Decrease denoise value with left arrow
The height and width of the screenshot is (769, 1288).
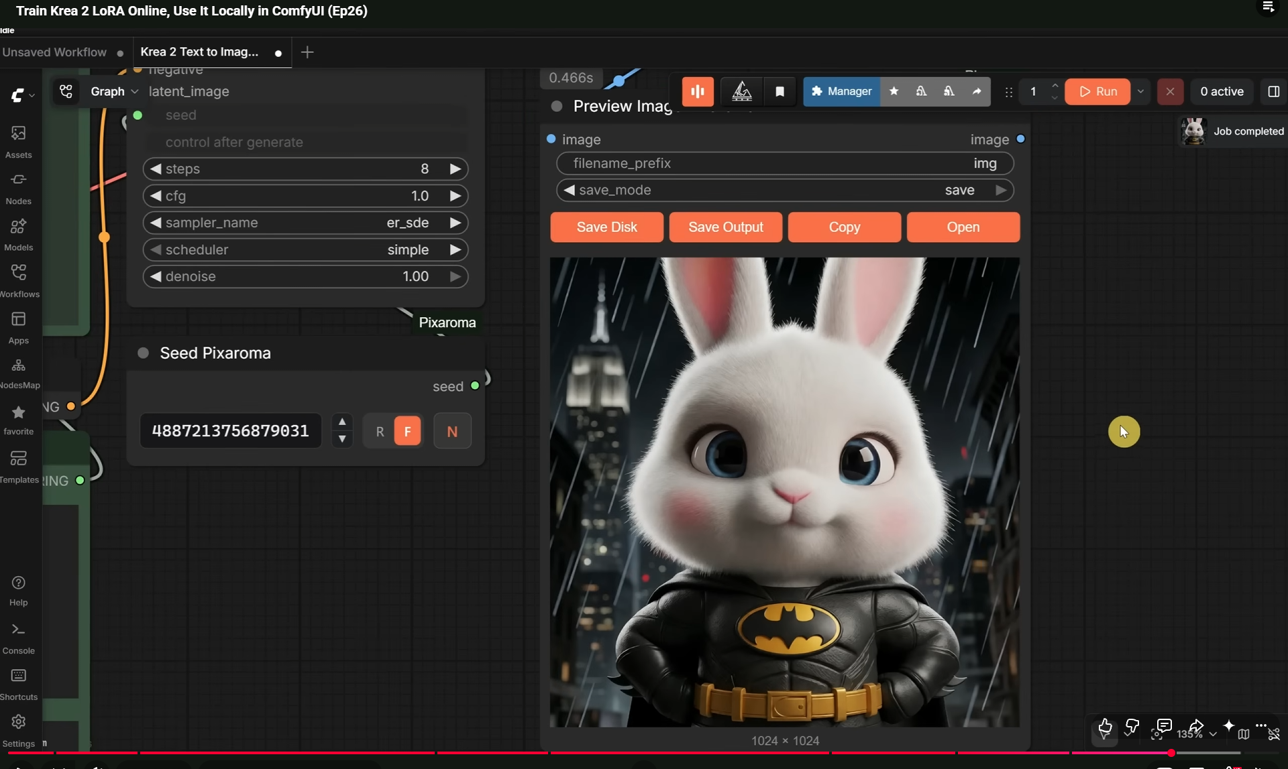(156, 276)
